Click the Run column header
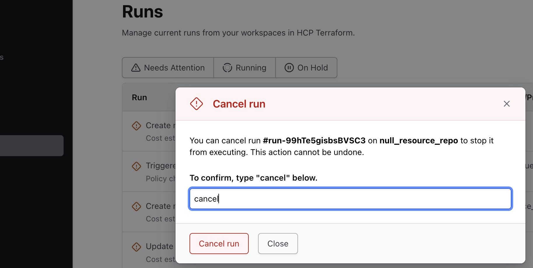 point(139,98)
